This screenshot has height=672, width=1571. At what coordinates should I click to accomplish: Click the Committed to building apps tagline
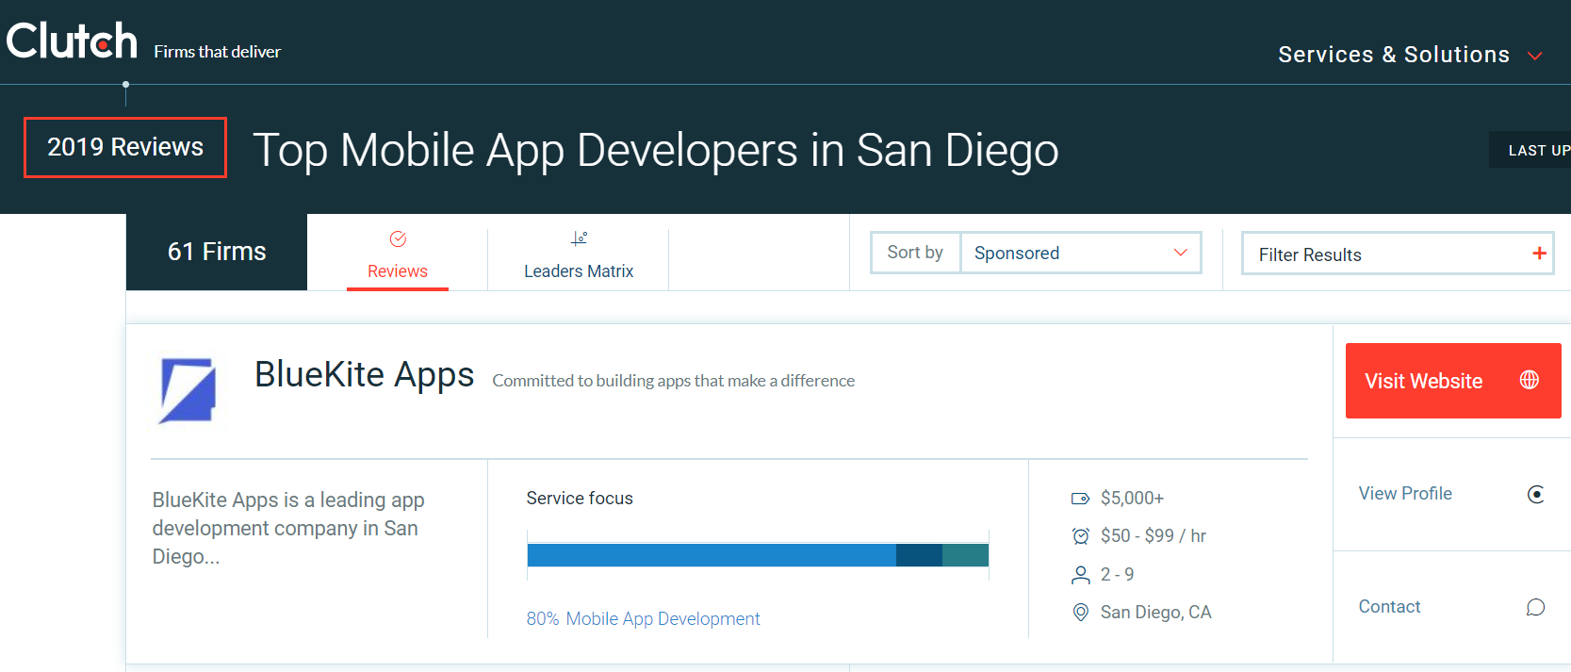(674, 381)
